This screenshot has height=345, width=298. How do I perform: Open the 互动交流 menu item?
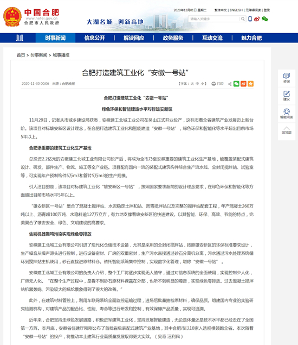point(212,38)
